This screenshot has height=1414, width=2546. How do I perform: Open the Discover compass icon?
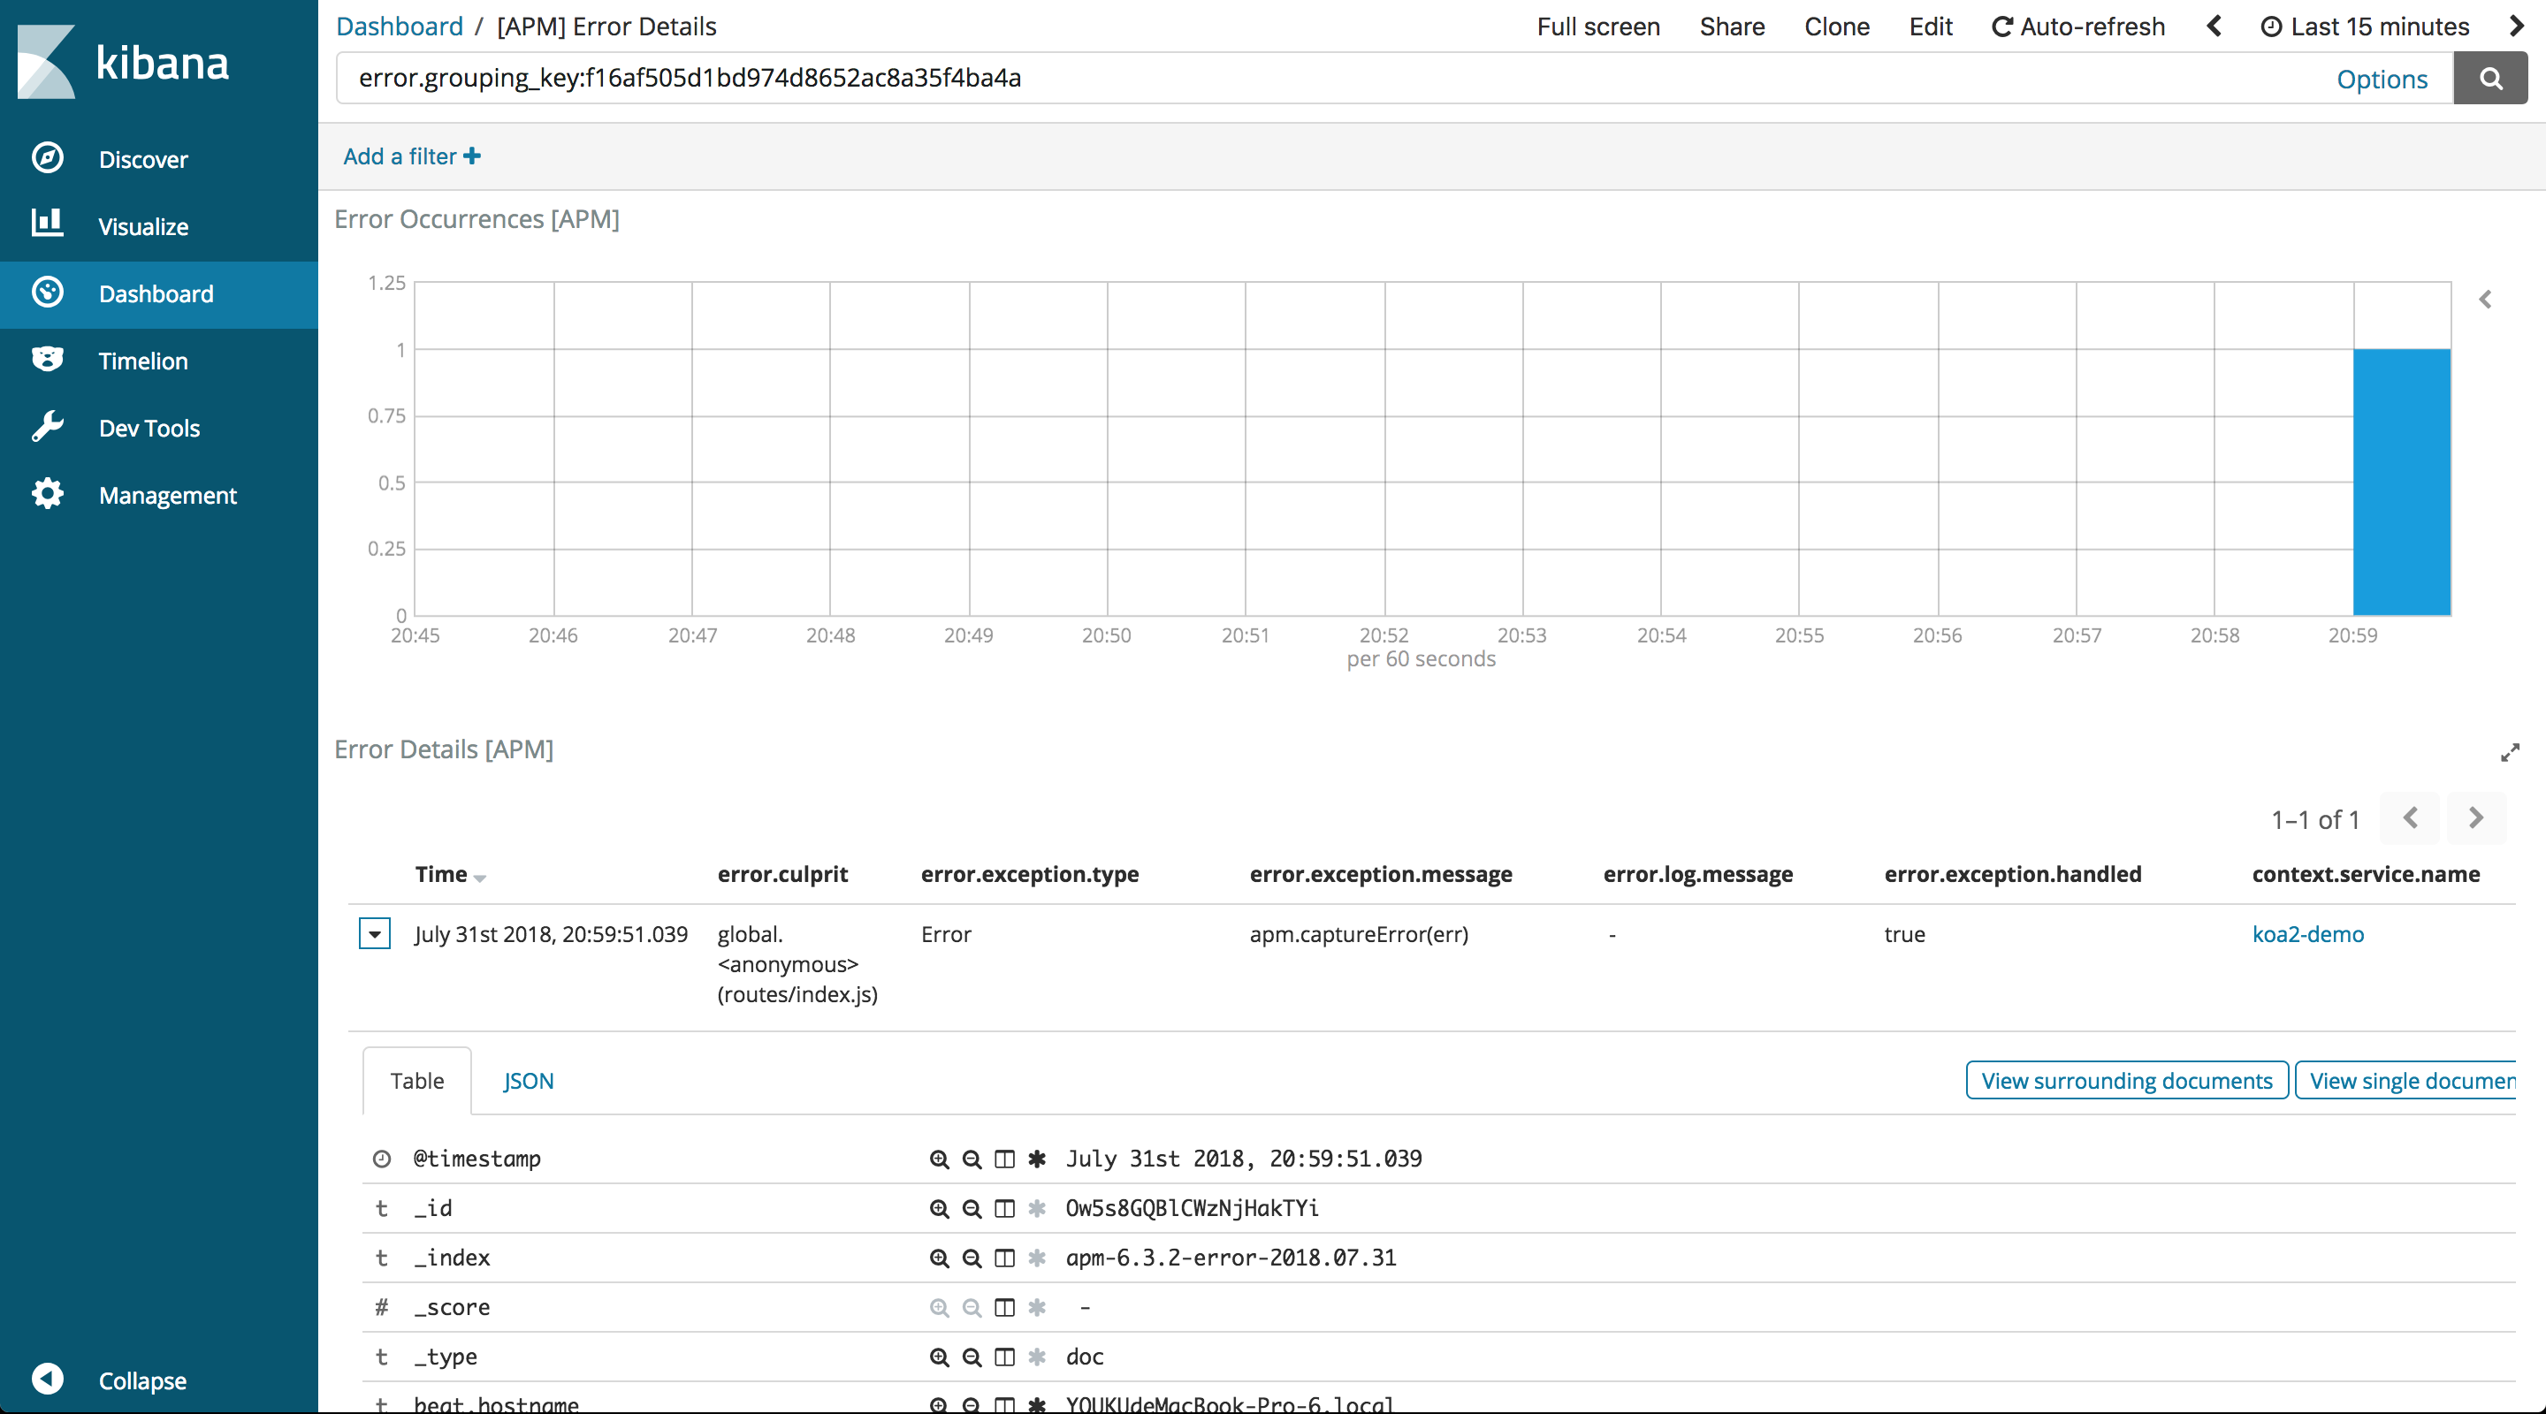[x=48, y=158]
